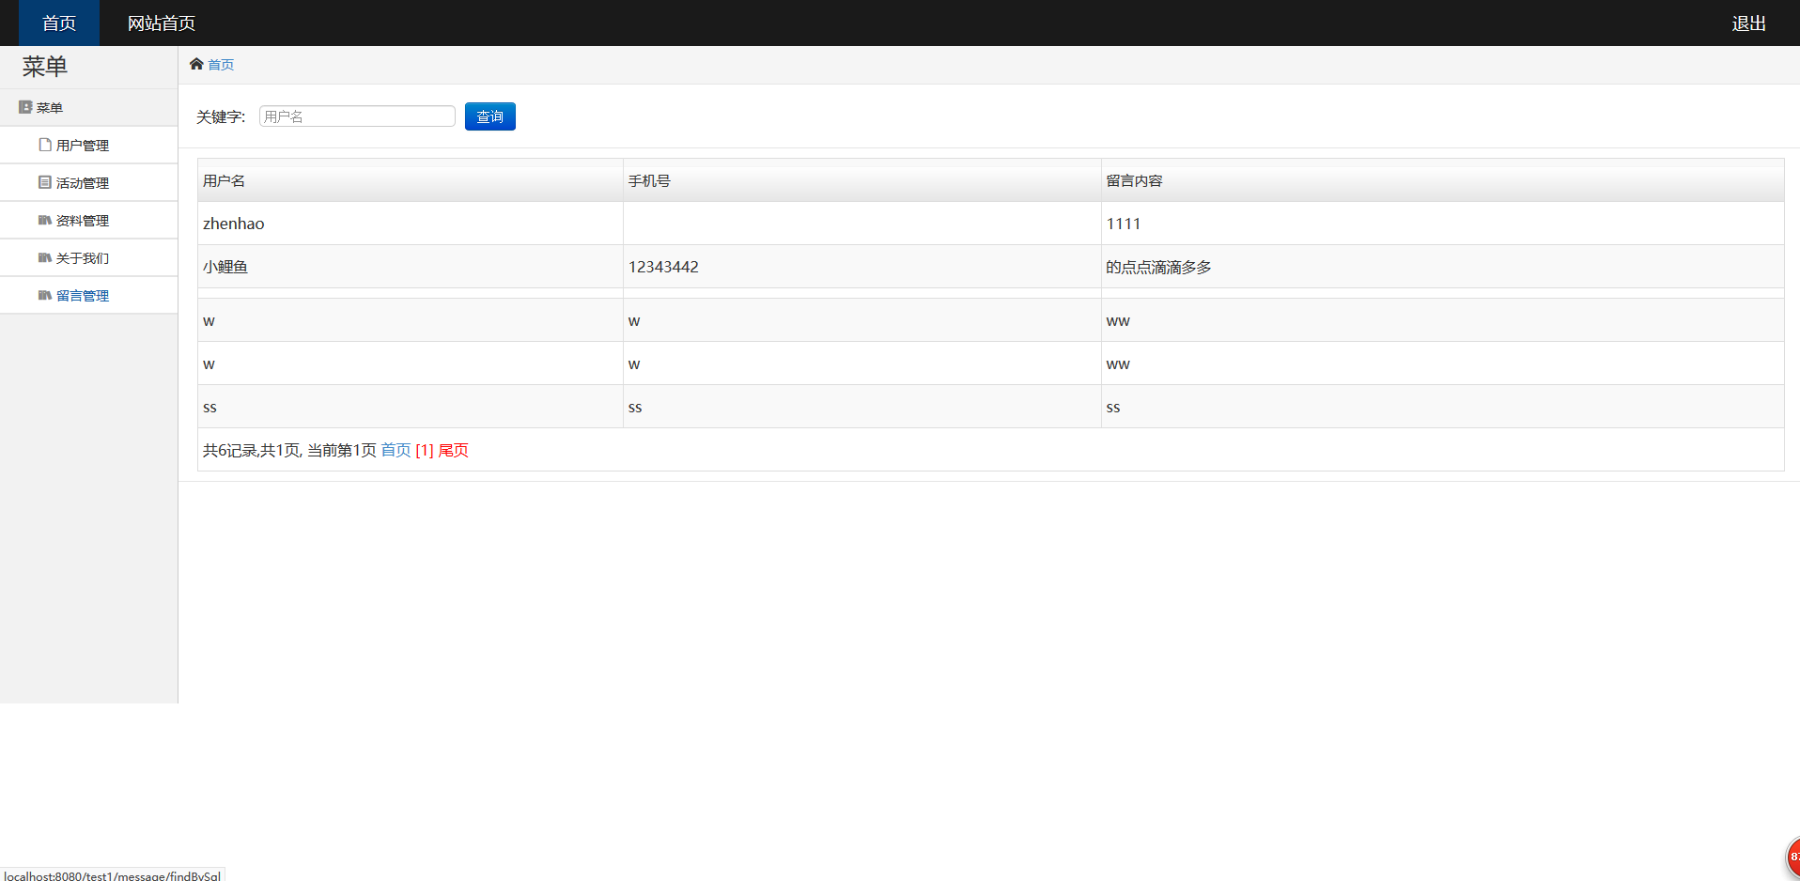Click the blue 查询 button
This screenshot has height=881, width=1800.
point(489,116)
